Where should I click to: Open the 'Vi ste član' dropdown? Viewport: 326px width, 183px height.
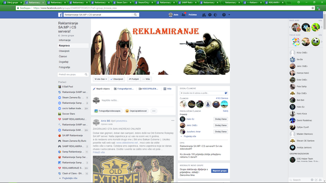pos(101,79)
